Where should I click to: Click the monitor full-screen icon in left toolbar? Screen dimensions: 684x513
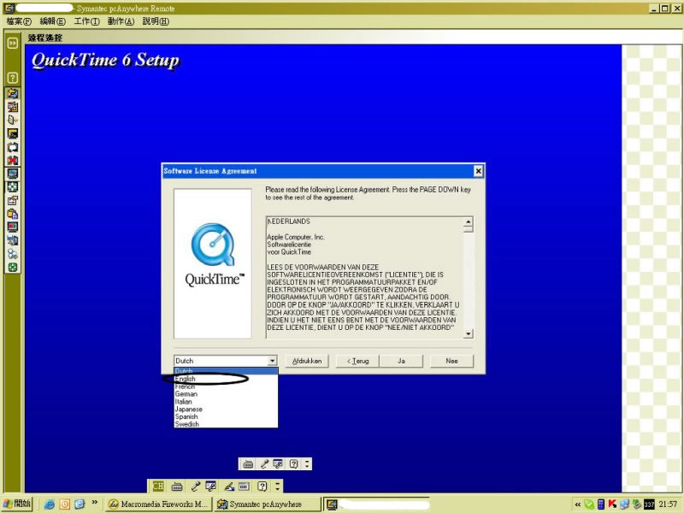click(x=13, y=174)
